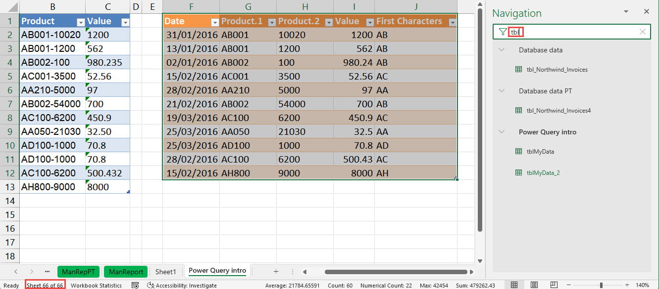659x289 pixels.
Task: Collapse the Power Query intro group
Action: (x=502, y=132)
